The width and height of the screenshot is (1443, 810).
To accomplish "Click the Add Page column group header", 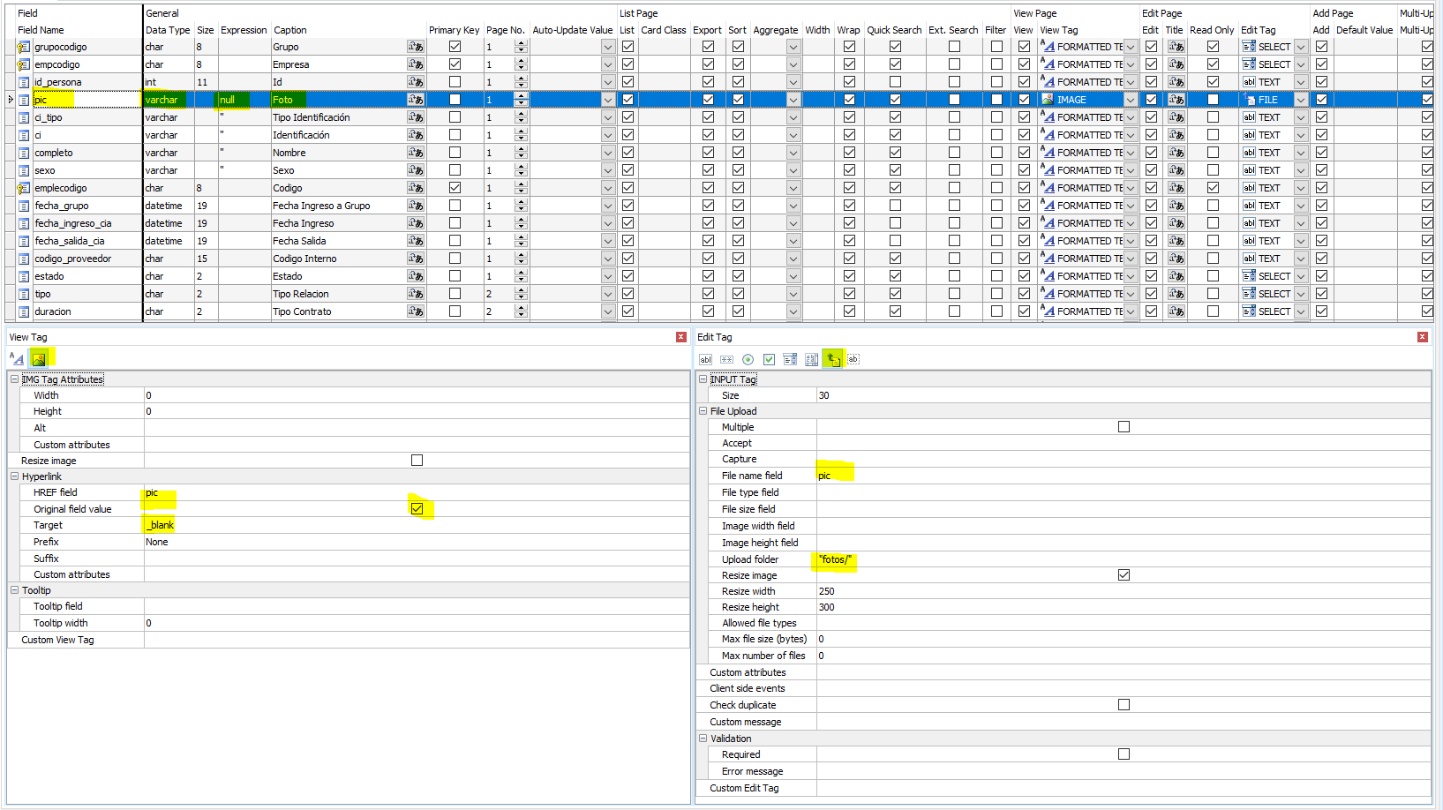I will coord(1333,13).
